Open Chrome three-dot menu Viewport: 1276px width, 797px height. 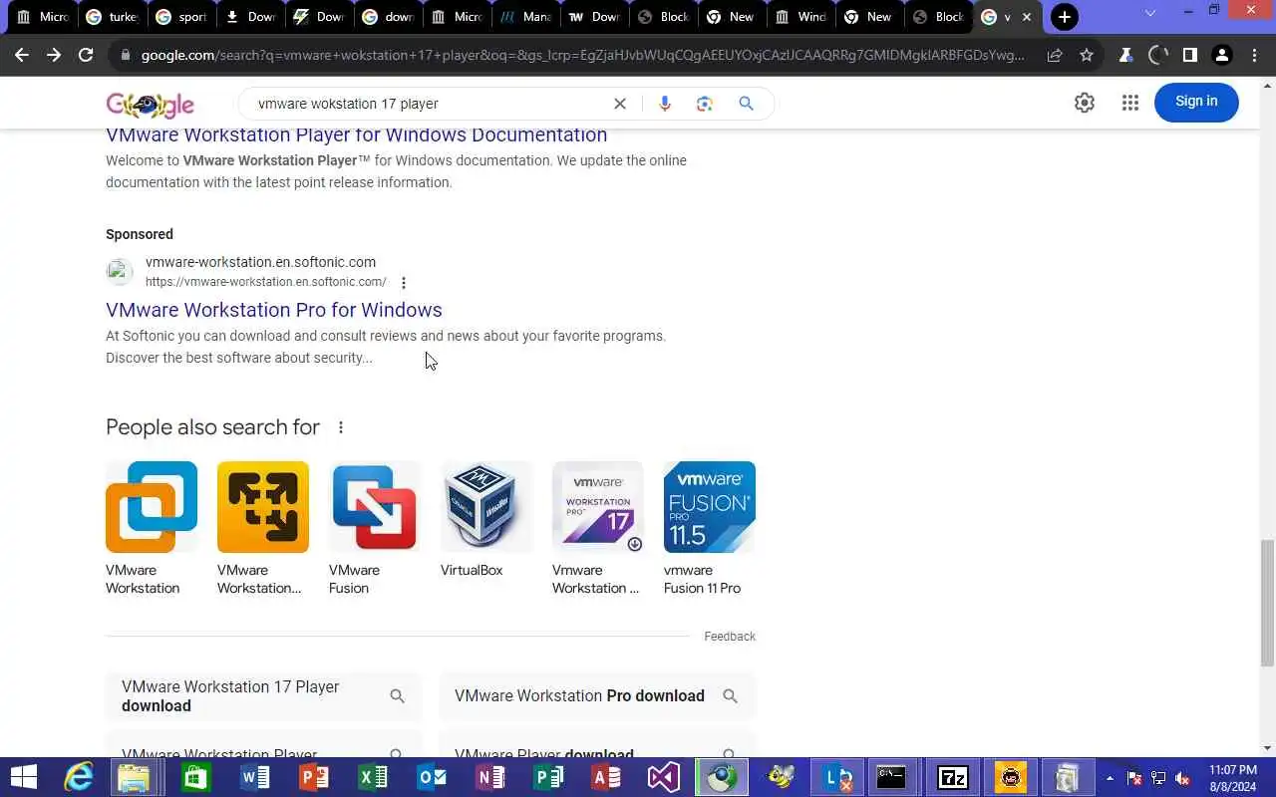(1254, 56)
